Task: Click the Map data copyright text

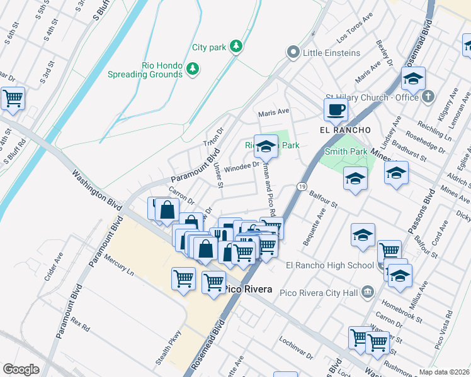Action: (444, 372)
